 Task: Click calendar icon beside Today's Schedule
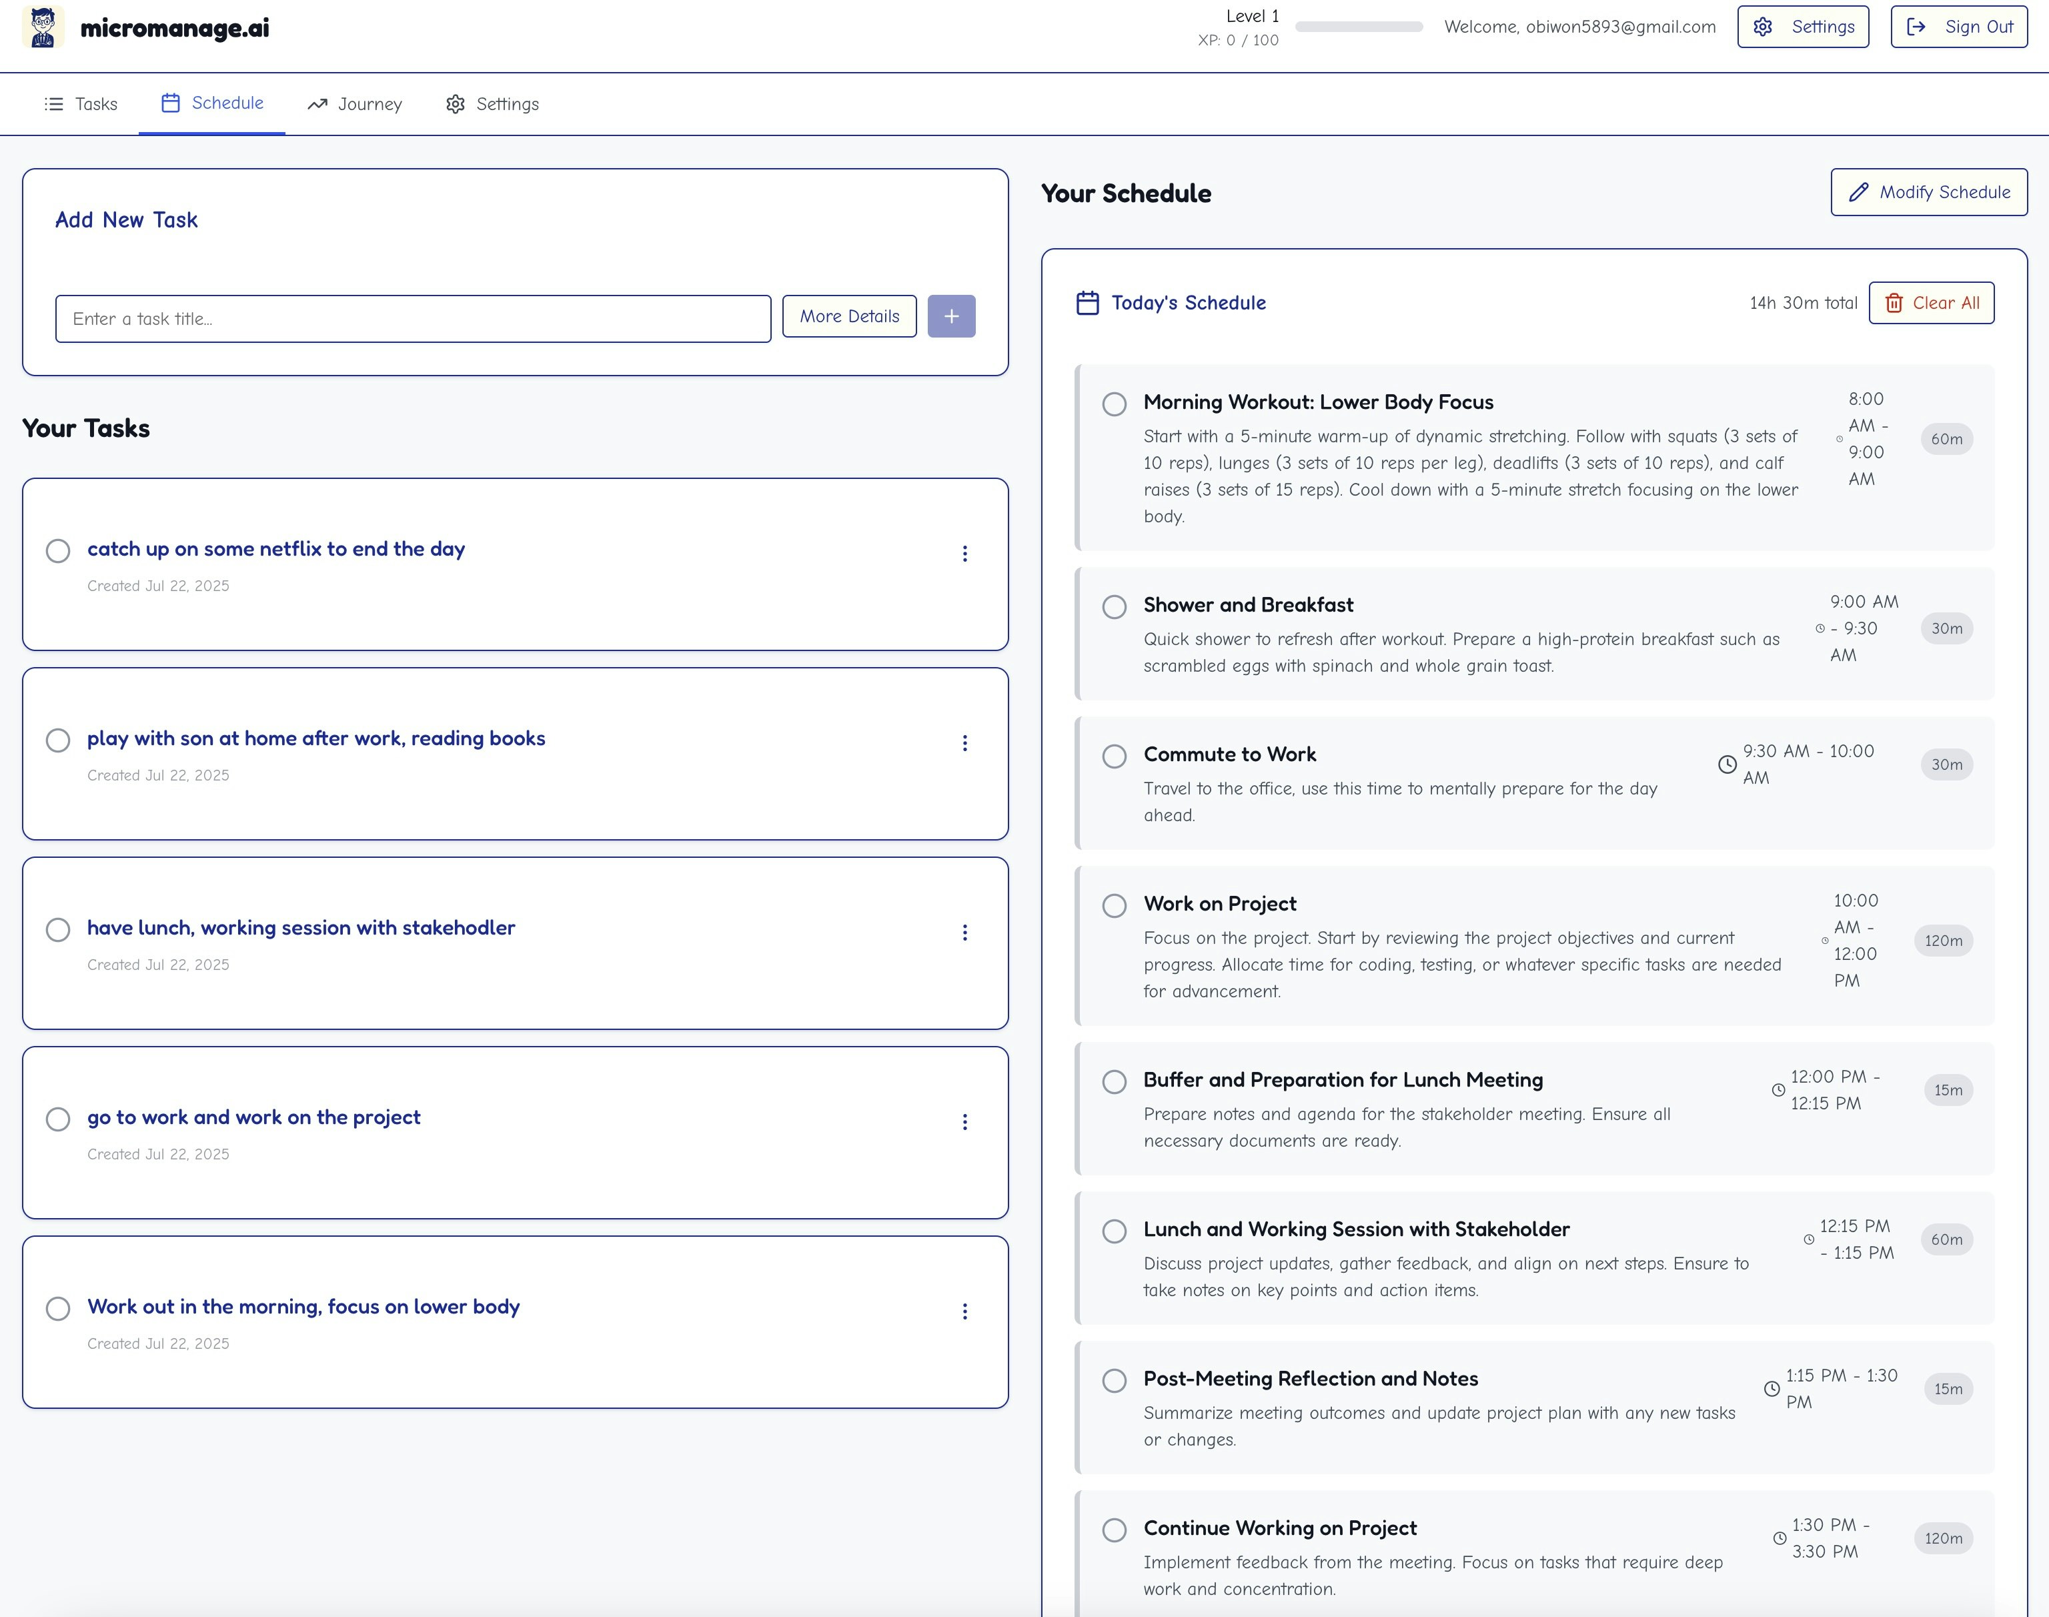pyautogui.click(x=1087, y=303)
